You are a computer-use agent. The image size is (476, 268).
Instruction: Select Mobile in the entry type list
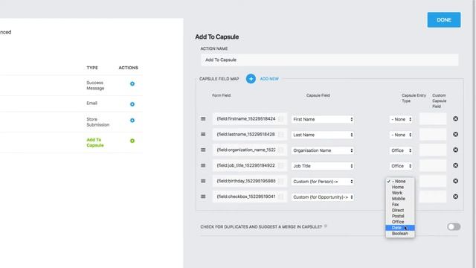click(400, 199)
